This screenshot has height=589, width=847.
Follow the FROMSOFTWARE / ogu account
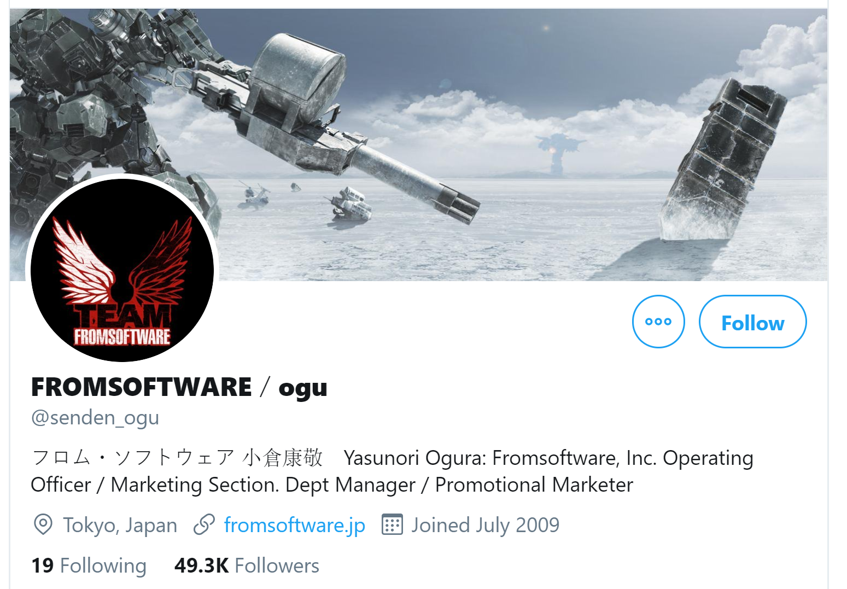[x=752, y=322]
